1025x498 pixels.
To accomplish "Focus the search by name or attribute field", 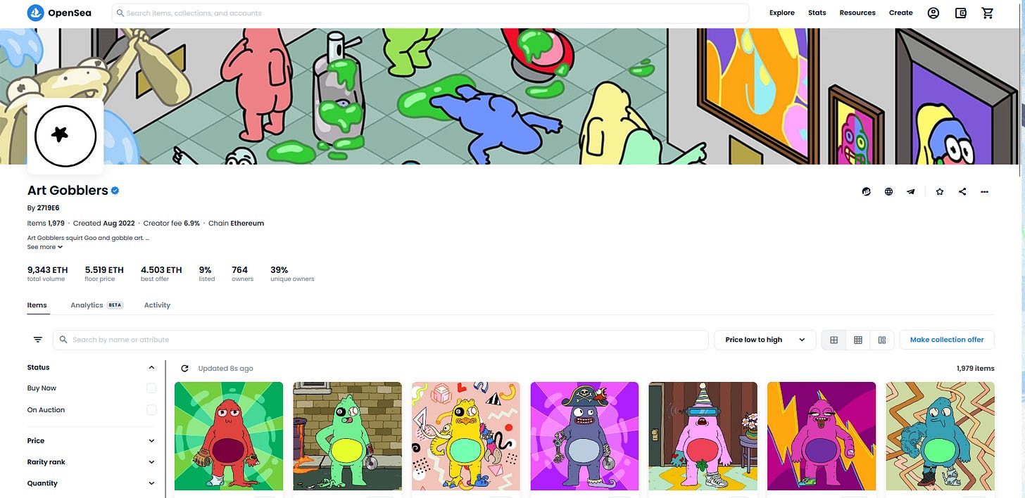I will coord(381,340).
